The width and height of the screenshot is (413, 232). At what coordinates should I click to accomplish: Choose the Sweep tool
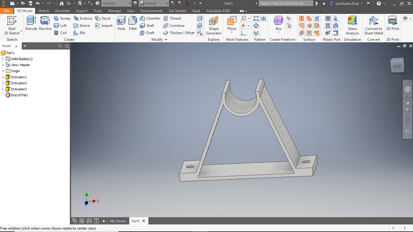click(62, 18)
